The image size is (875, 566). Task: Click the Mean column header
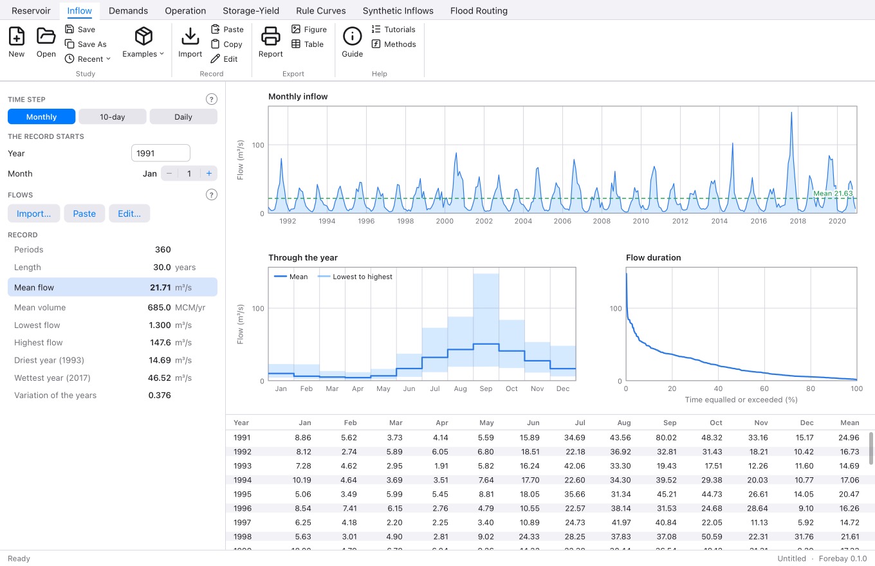[850, 423]
